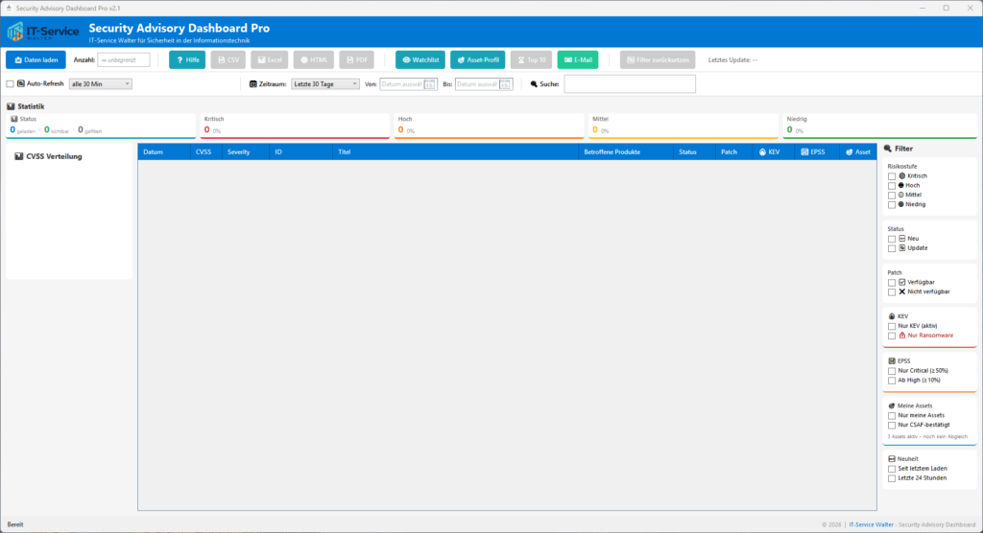The image size is (983, 533).
Task: Export via the Excel button
Action: 270,60
